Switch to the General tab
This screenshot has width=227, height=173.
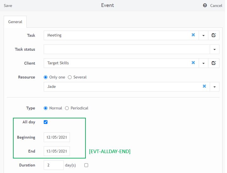[15, 22]
